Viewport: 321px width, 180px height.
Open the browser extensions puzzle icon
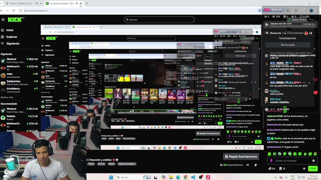point(296,10)
